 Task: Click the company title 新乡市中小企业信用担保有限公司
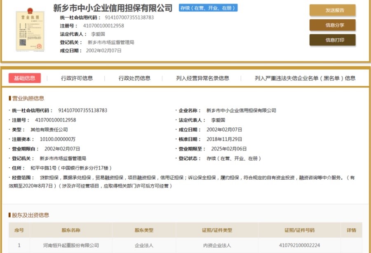113,8
